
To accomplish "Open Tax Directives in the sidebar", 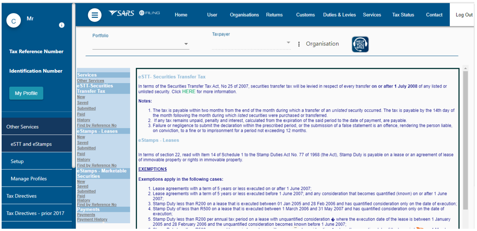I will click(36, 196).
